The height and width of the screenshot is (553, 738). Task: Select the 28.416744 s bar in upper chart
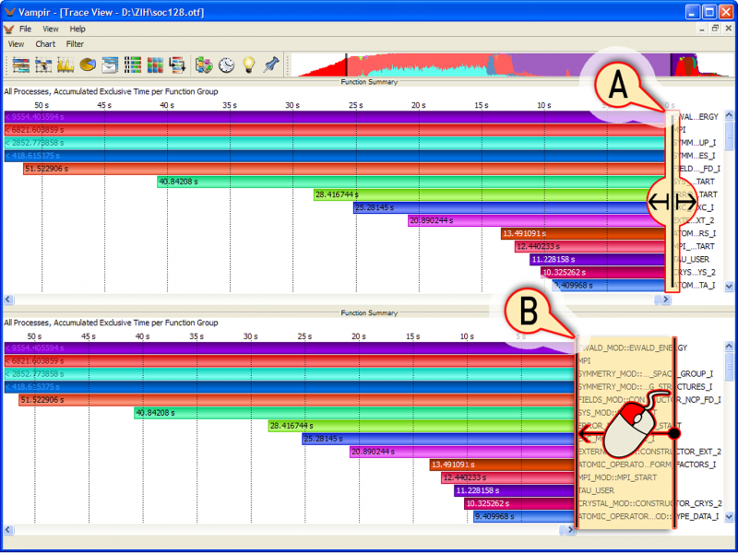(490, 194)
